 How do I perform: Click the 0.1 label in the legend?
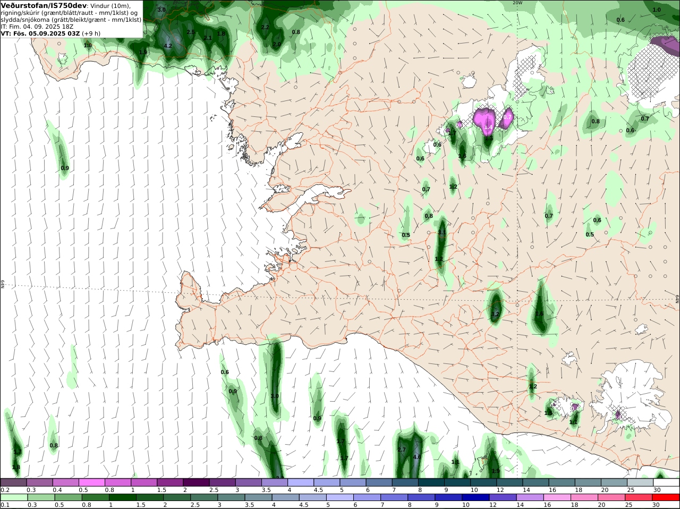[5, 505]
